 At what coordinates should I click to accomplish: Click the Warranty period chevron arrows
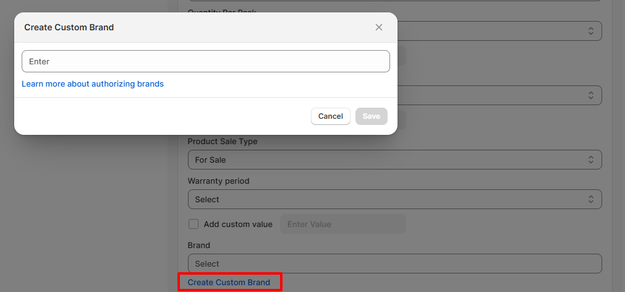pos(590,199)
